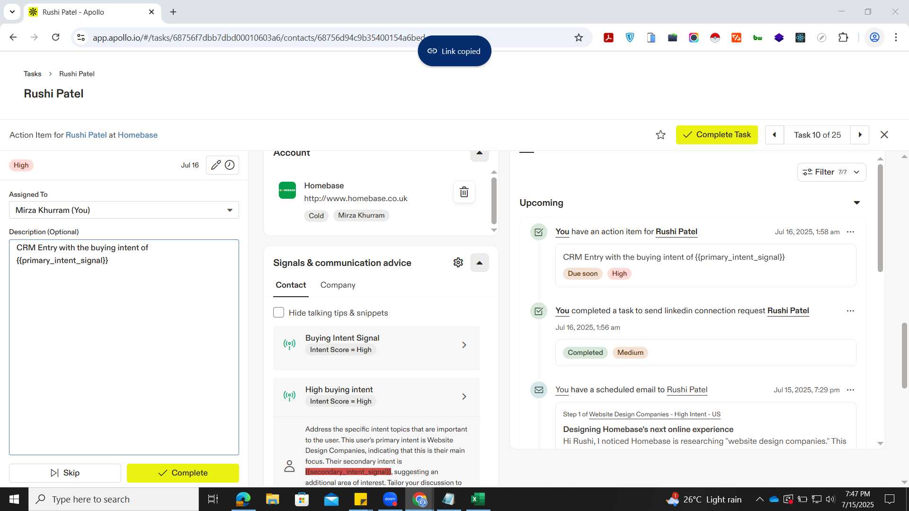
Task: Select the Contact tab
Action: [291, 285]
